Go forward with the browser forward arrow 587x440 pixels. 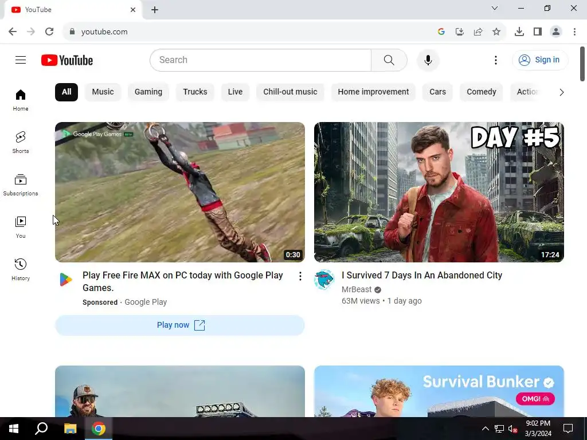pos(31,32)
